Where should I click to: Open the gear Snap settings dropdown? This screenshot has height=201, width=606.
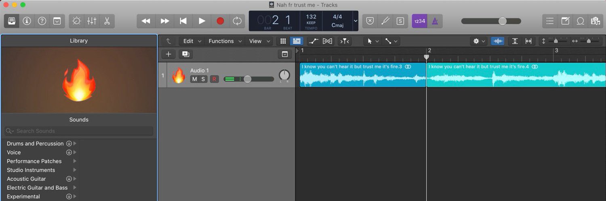point(479,41)
